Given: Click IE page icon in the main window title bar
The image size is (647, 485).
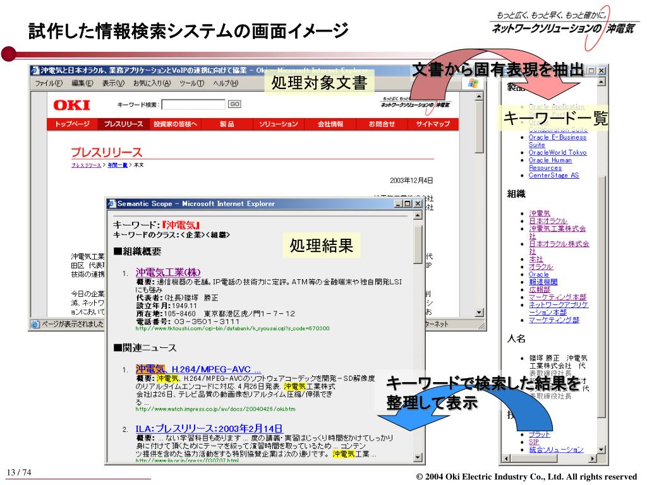Looking at the screenshot, I should [35, 71].
